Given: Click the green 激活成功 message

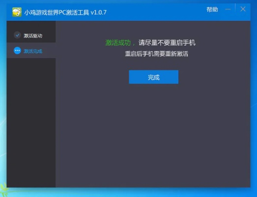Looking at the screenshot, I should [118, 43].
